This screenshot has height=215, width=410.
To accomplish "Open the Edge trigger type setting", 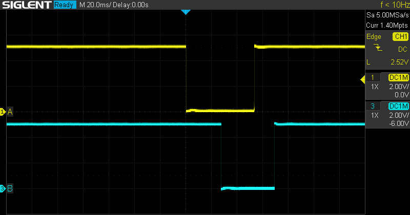I will click(374, 37).
